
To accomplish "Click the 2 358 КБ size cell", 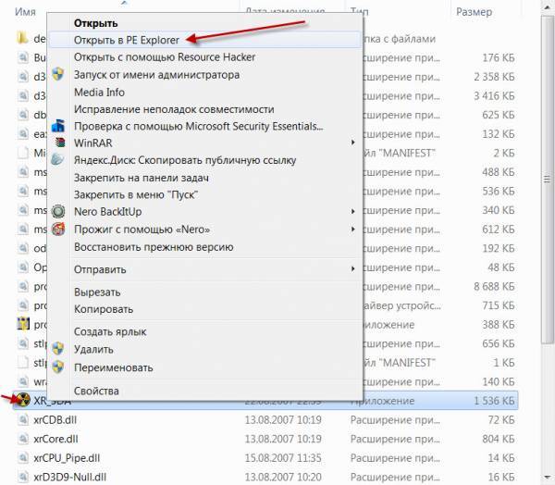I will click(x=494, y=77).
